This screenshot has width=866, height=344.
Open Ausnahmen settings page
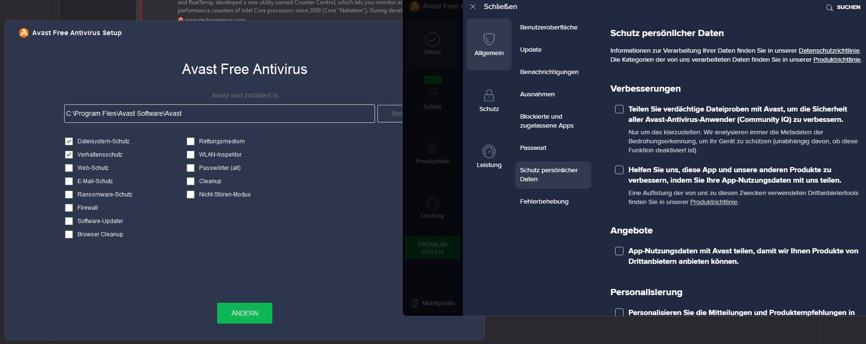pos(537,94)
